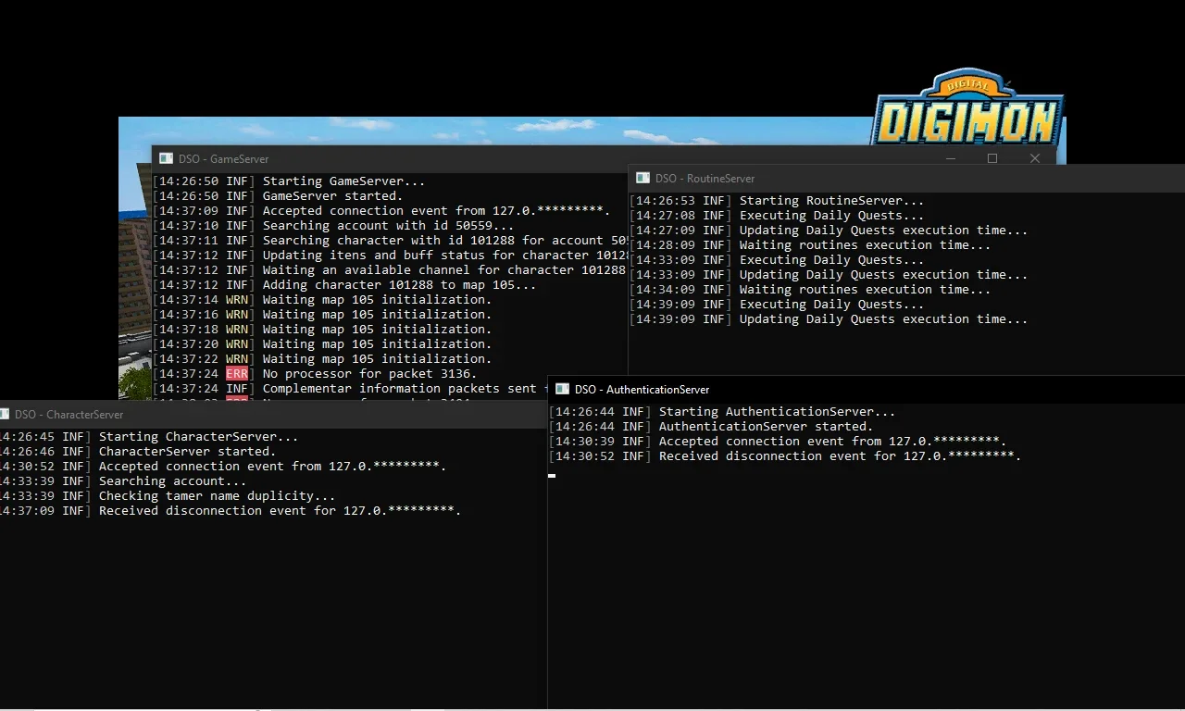1185x711 pixels.
Task: Click the first yellow WRN log badge
Action: coord(237,299)
